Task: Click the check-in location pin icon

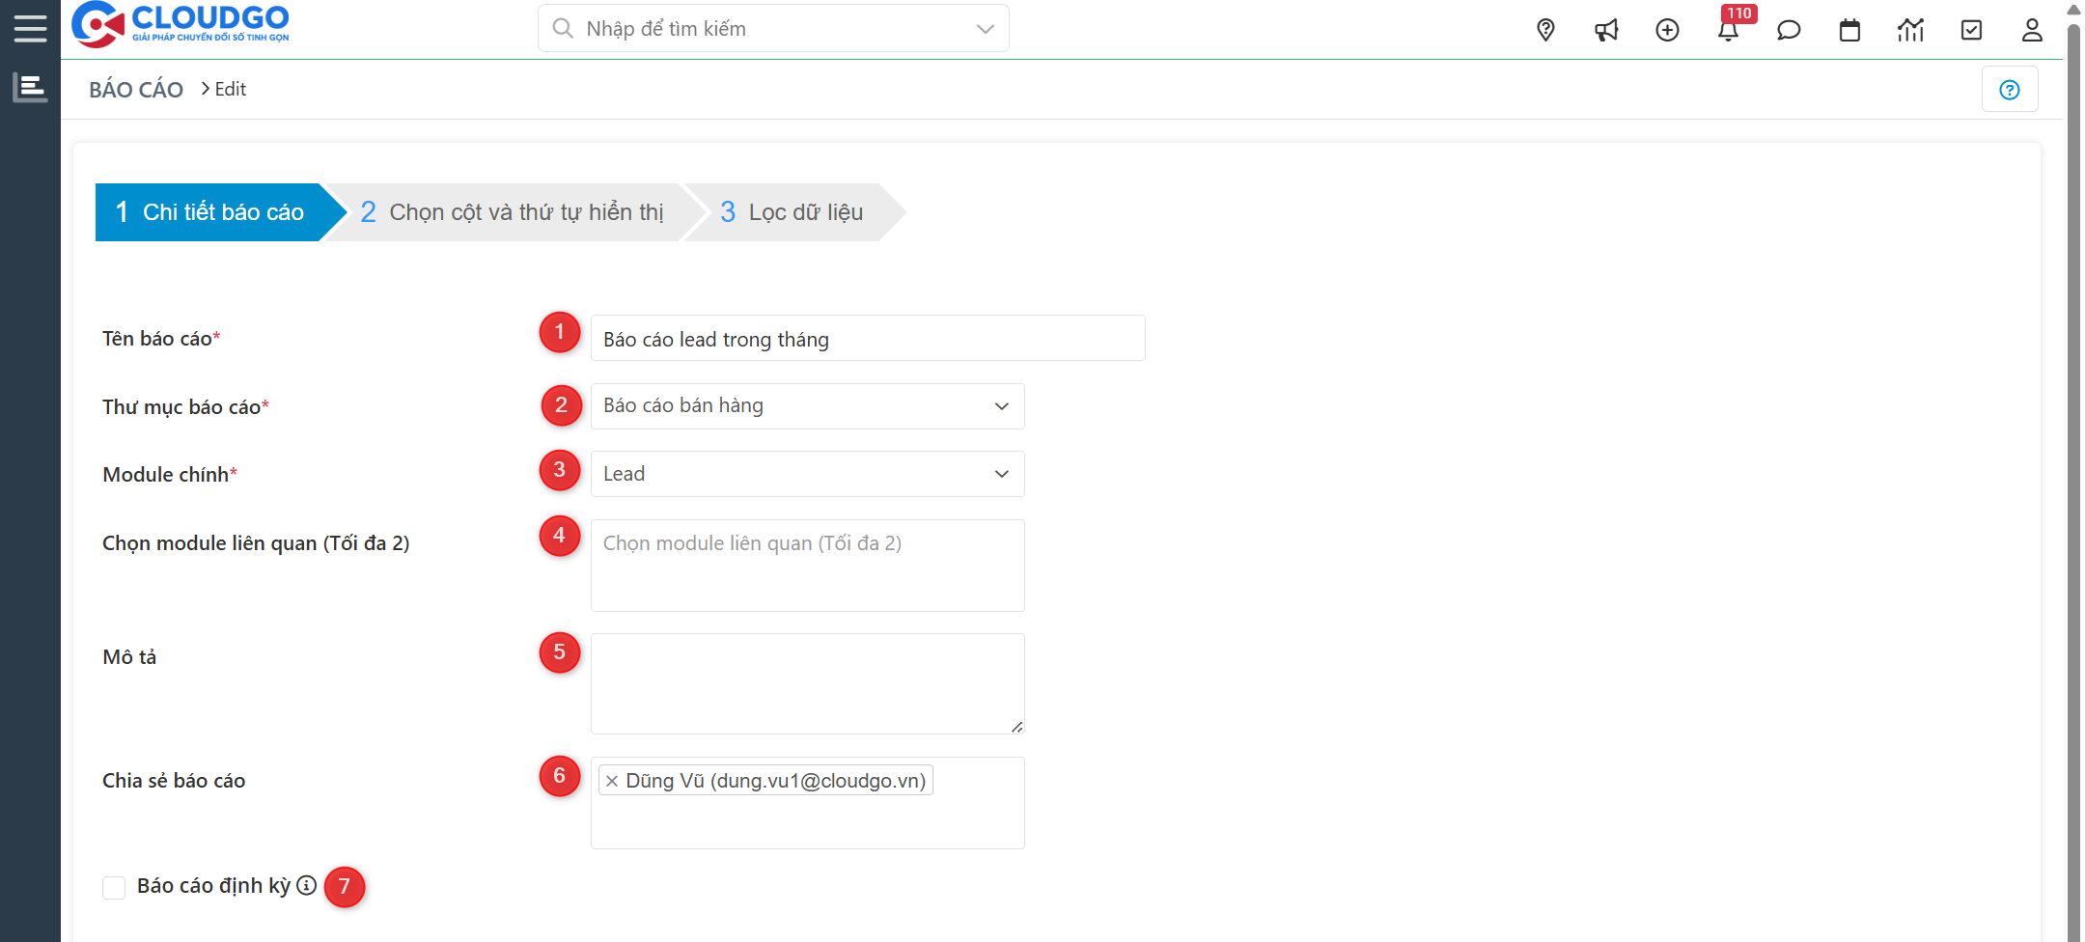Action: point(1545,30)
